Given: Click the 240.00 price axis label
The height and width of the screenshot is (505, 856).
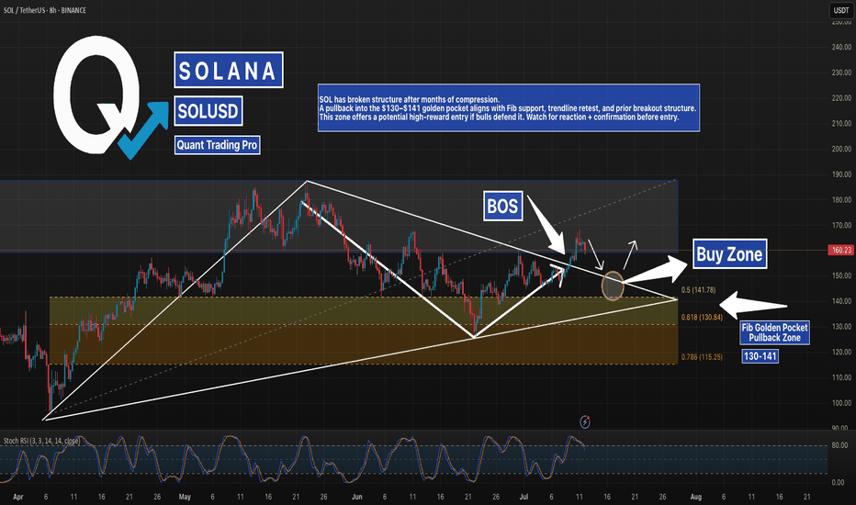Looking at the screenshot, I should click(841, 48).
